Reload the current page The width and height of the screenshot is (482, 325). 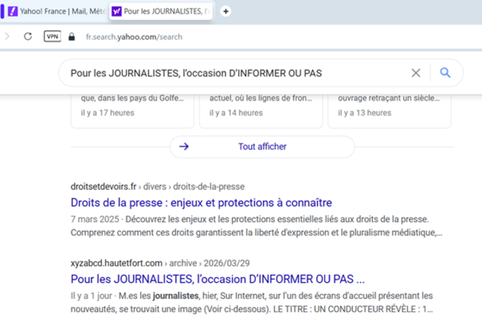tap(27, 37)
